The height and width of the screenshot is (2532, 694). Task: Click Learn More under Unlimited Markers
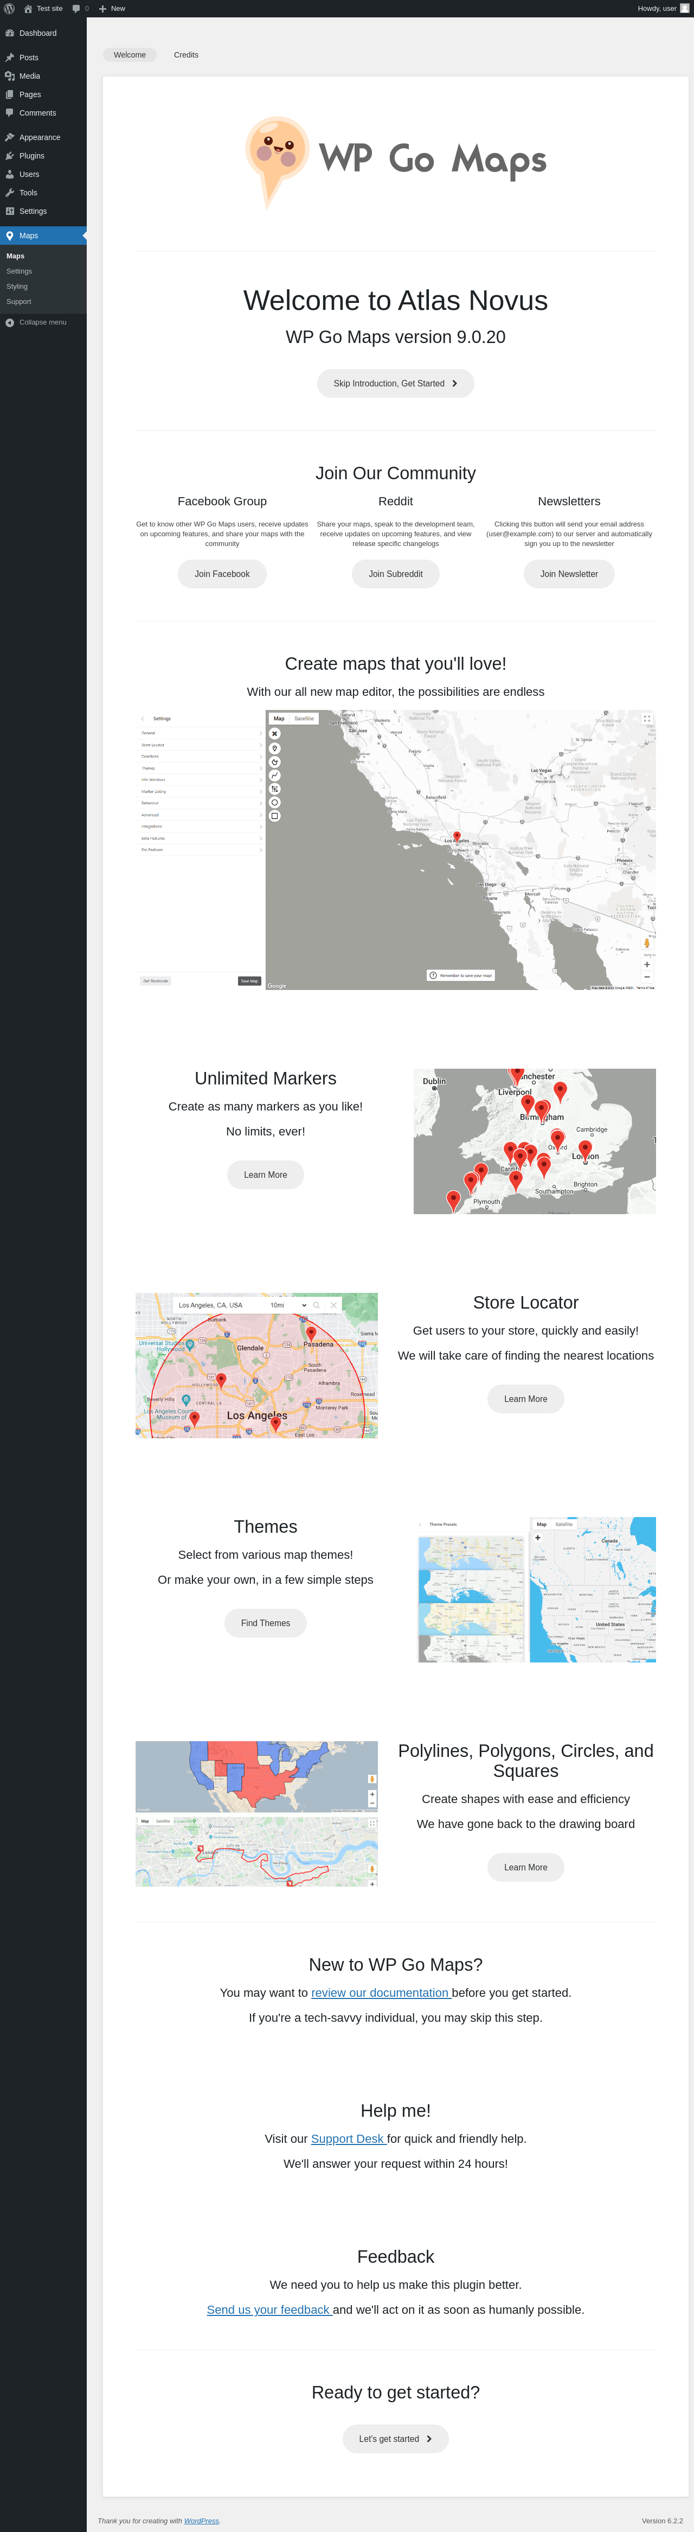click(x=265, y=1175)
